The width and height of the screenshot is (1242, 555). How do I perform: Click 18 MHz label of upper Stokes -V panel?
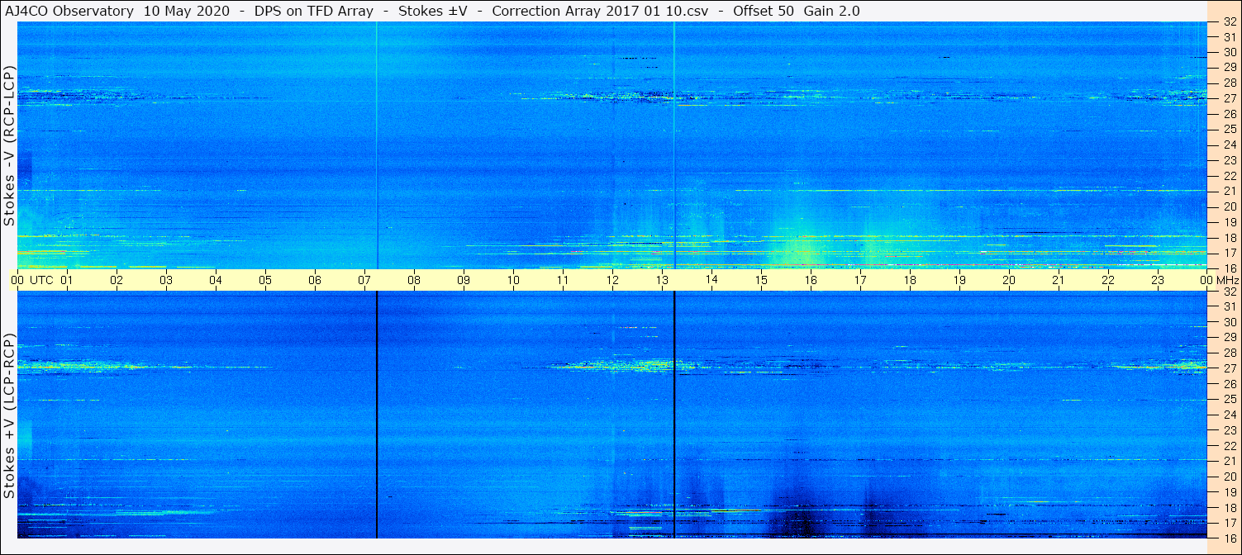click(1230, 237)
